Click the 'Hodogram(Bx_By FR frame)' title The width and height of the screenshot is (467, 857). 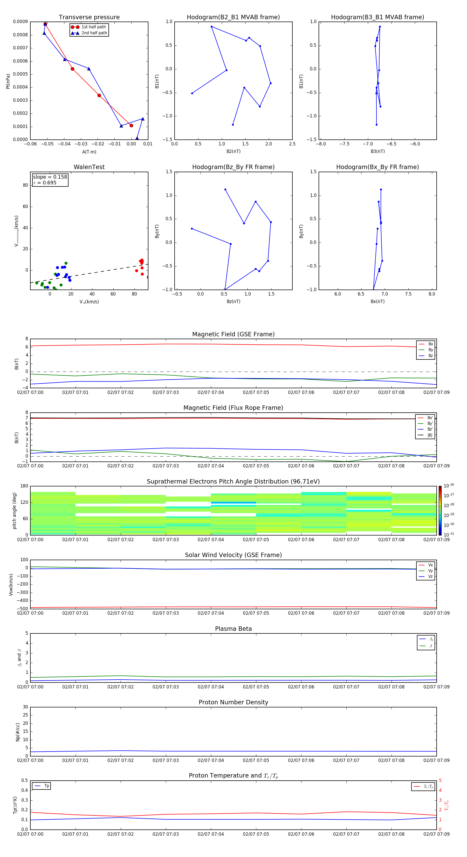click(377, 167)
